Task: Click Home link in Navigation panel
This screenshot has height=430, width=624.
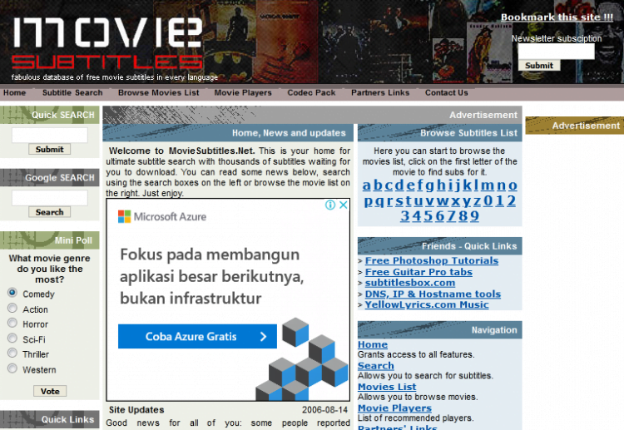Action: [373, 344]
